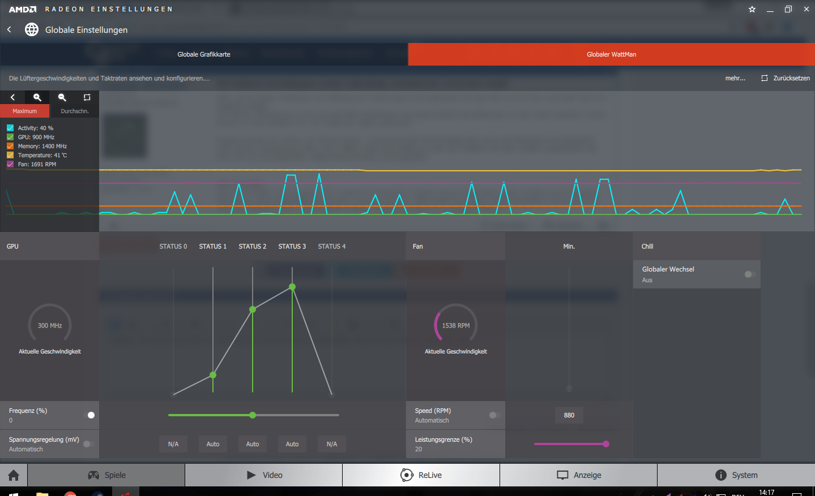Click the STATUS 2 curve point
The width and height of the screenshot is (815, 496).
[x=253, y=309]
